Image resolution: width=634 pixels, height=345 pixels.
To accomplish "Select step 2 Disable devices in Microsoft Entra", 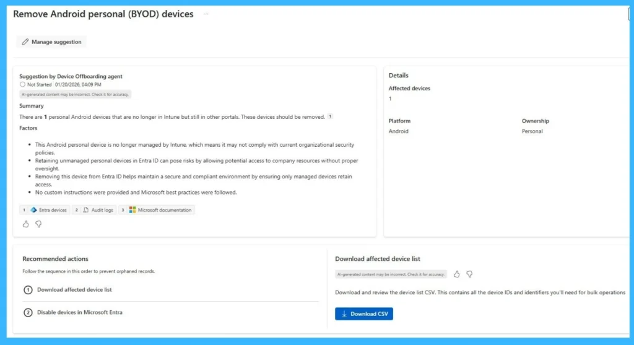I will 170,312.
